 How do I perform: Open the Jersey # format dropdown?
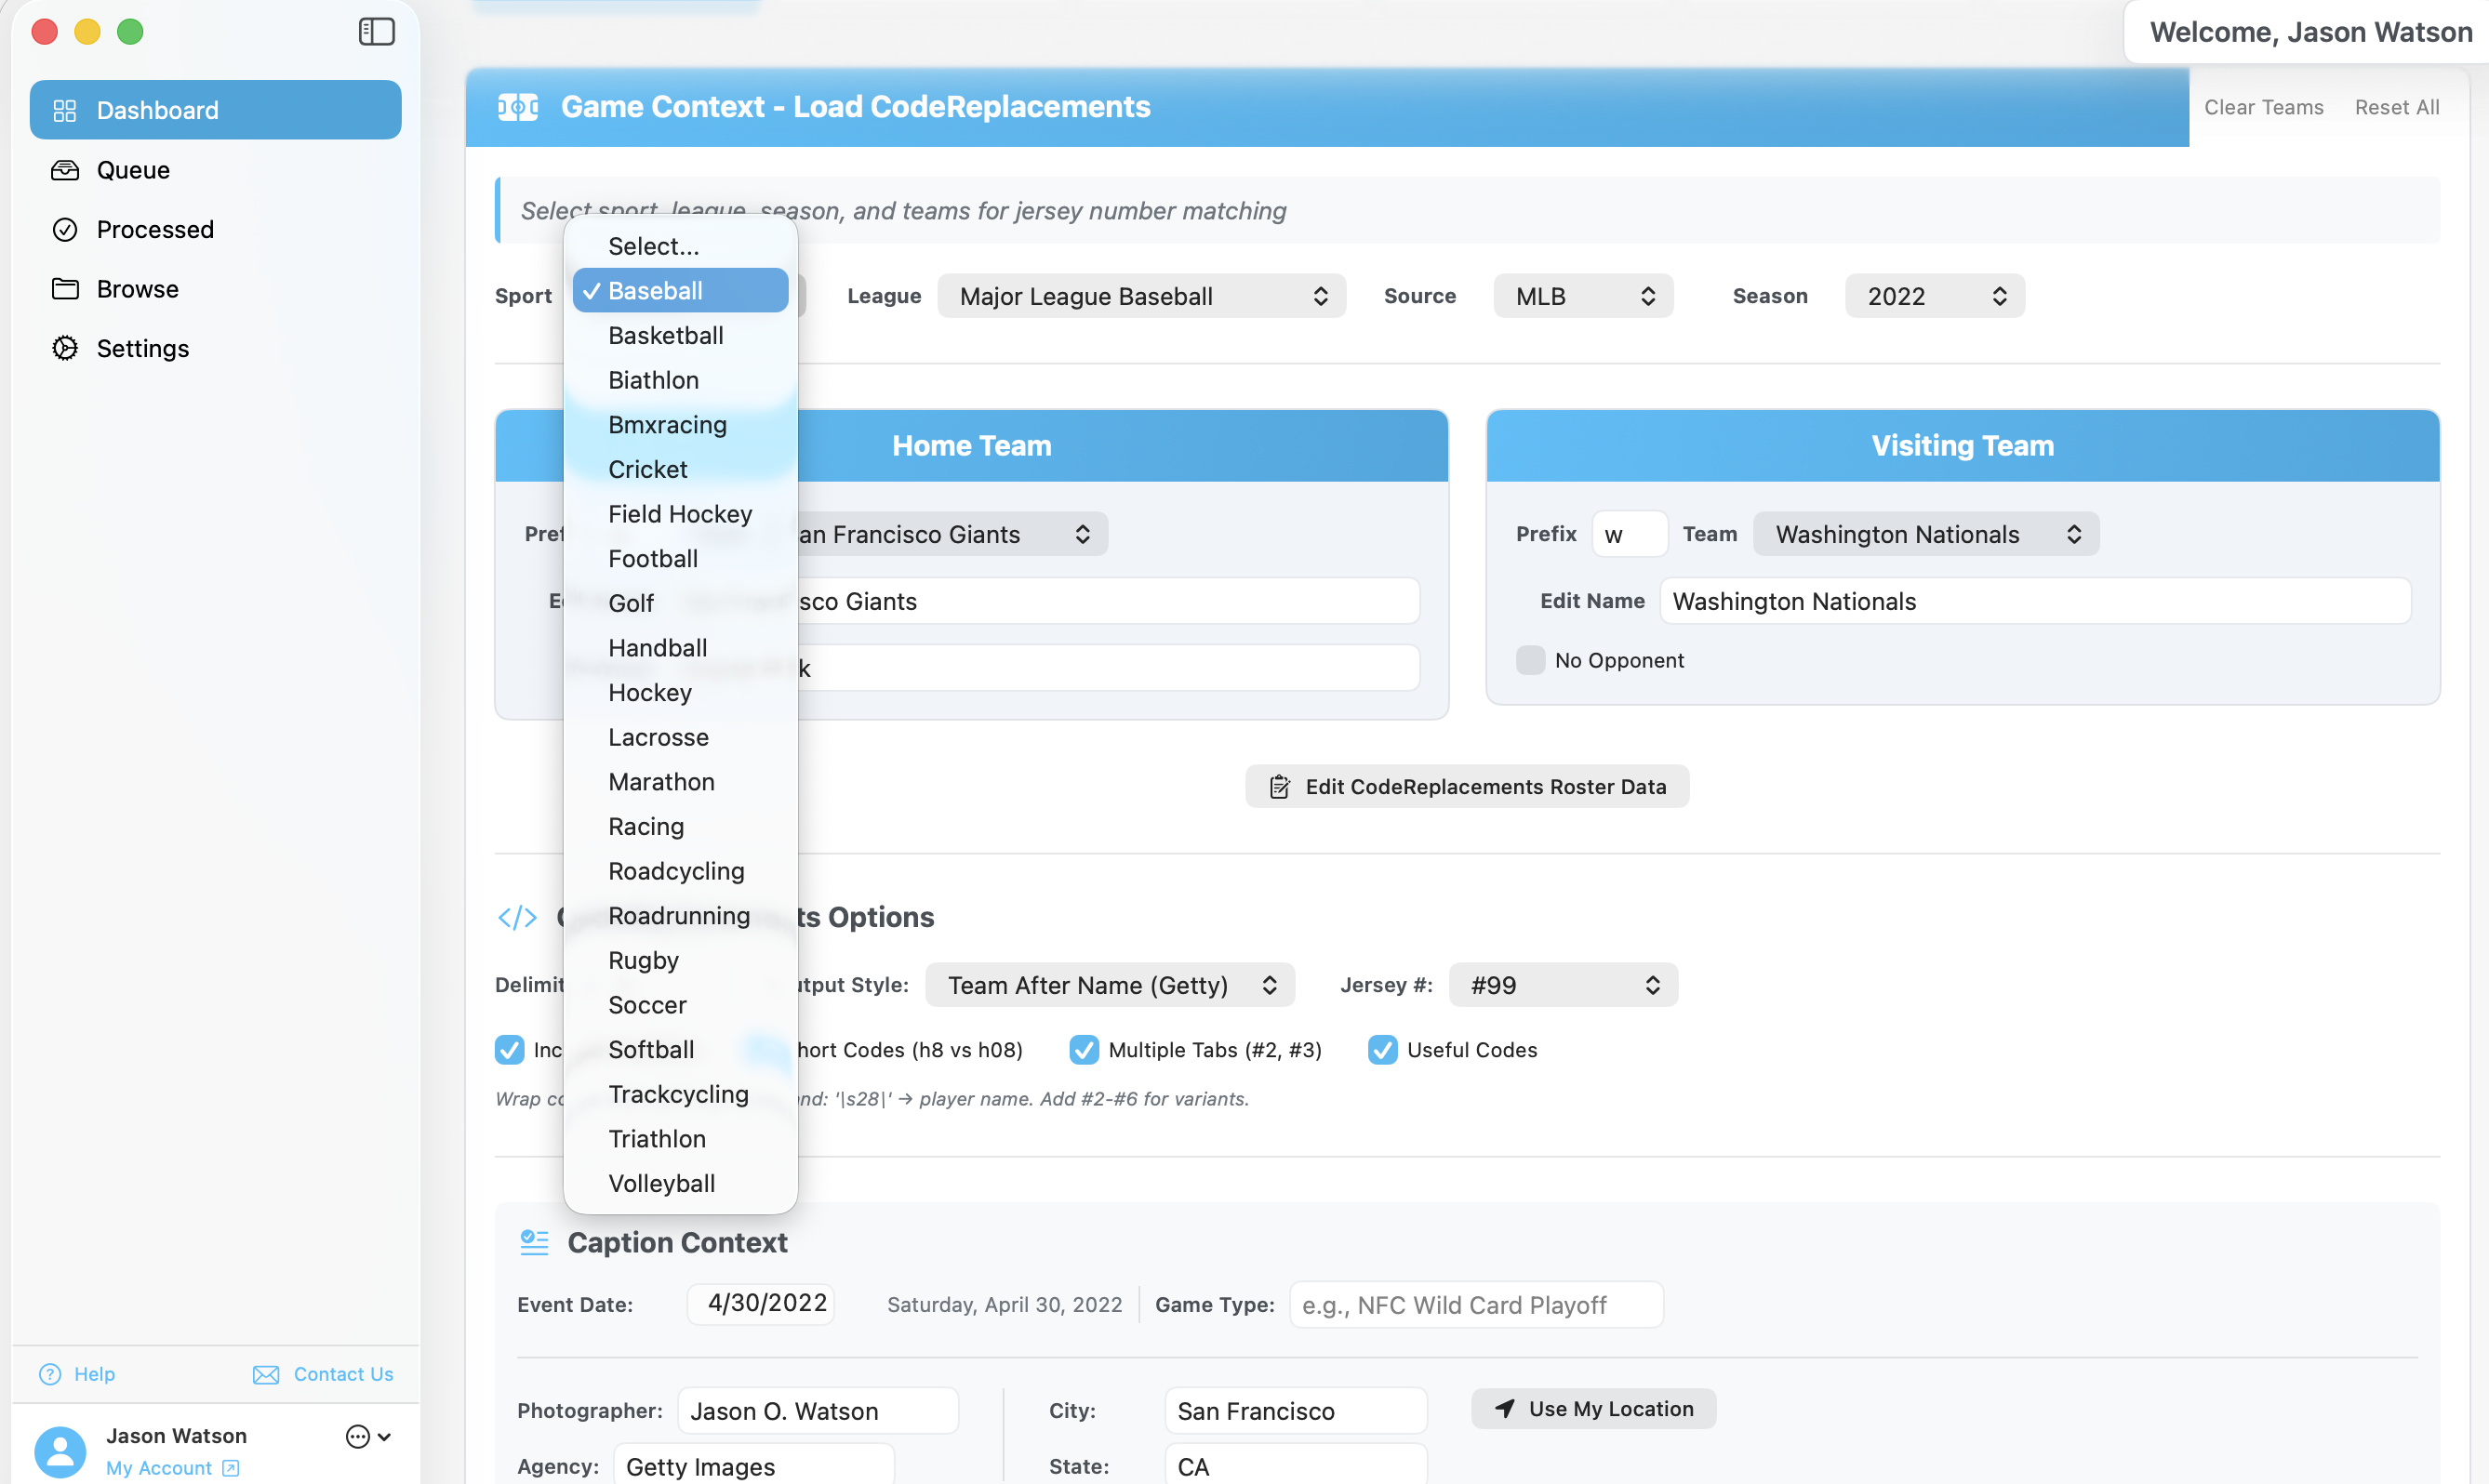(x=1563, y=985)
